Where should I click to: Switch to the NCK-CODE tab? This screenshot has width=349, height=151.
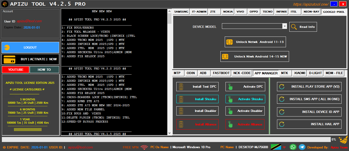pyautogui.click(x=242, y=73)
